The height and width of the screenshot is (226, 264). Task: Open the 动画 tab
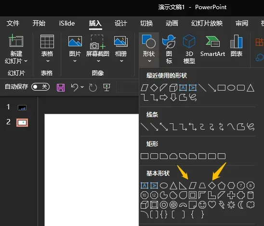(172, 23)
